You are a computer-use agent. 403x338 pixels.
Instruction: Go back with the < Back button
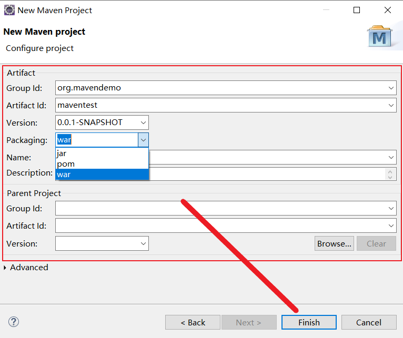pos(193,322)
